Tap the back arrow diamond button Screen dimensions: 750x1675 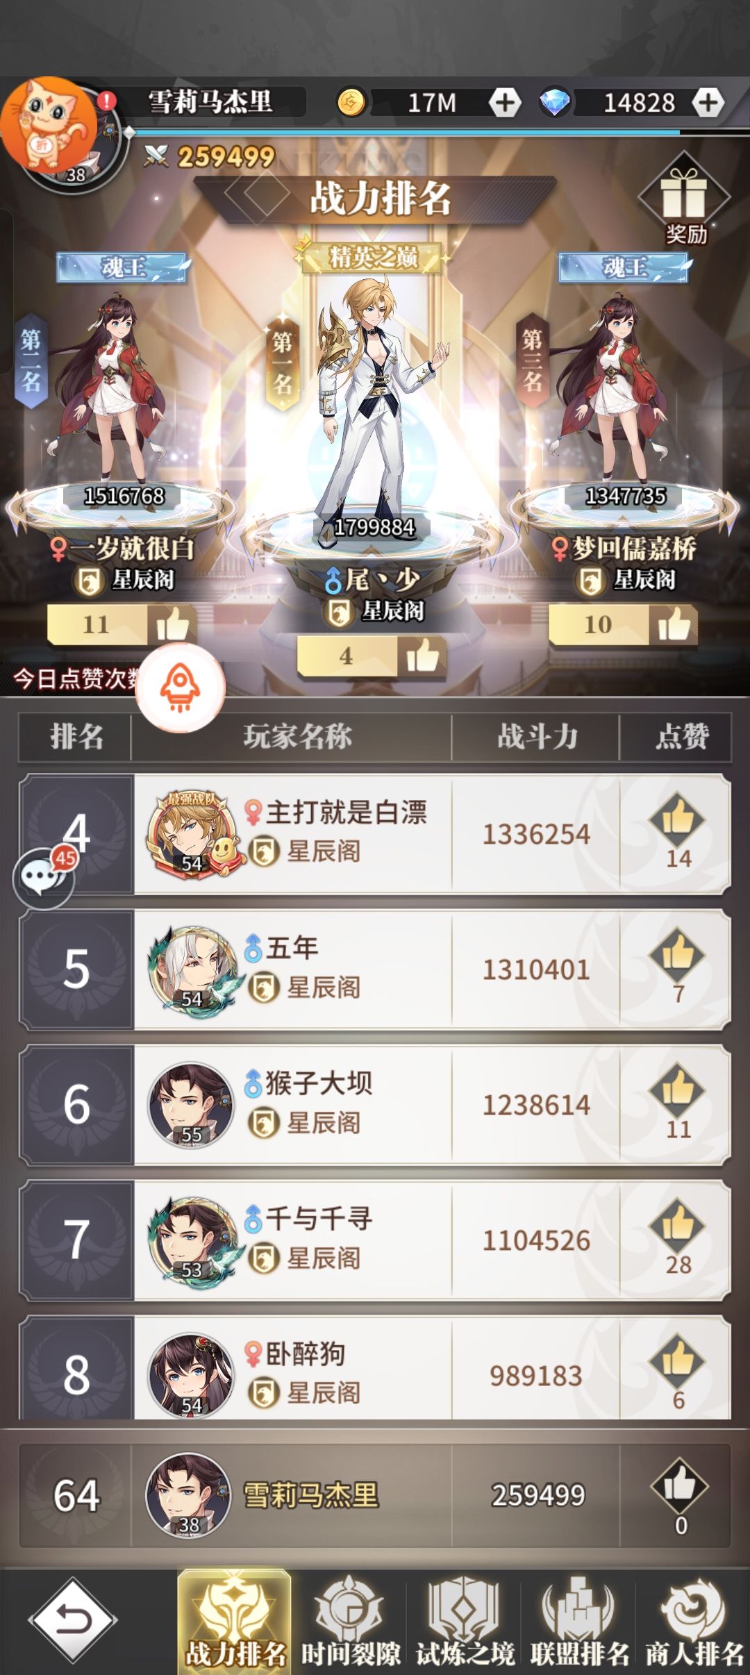[73, 1622]
